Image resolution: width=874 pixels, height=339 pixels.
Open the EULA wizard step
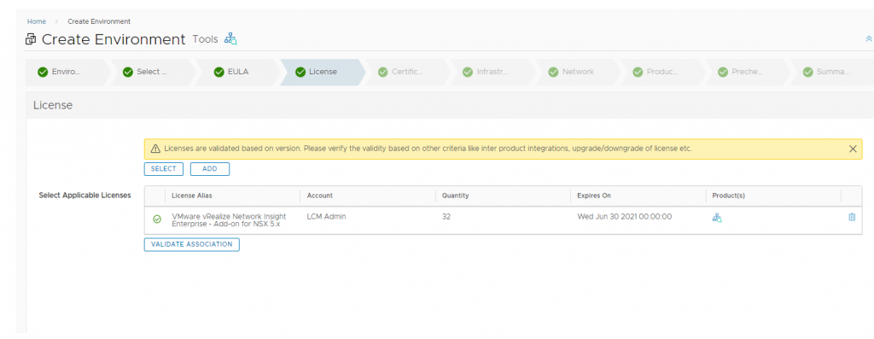tap(237, 72)
